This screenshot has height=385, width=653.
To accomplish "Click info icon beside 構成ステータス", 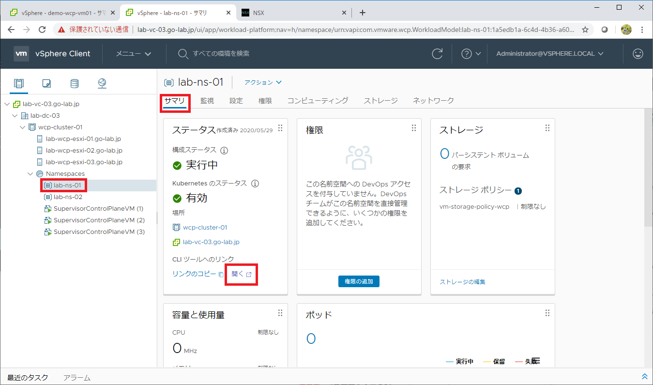I will pyautogui.click(x=224, y=150).
